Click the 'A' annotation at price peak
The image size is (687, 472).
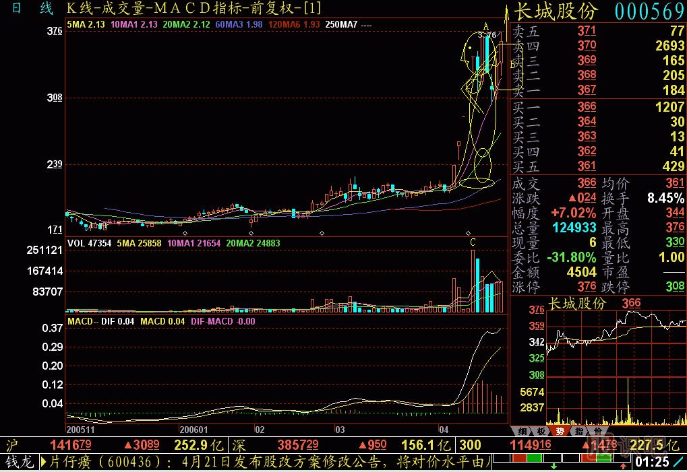tap(486, 26)
